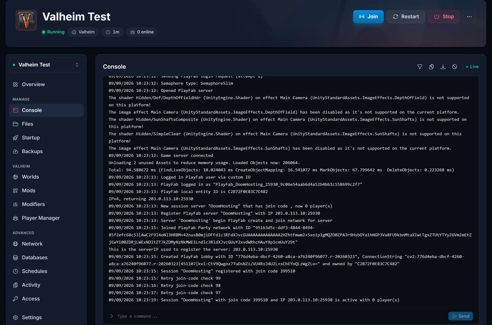Stop the running server
The image size is (492, 325).
(444, 17)
